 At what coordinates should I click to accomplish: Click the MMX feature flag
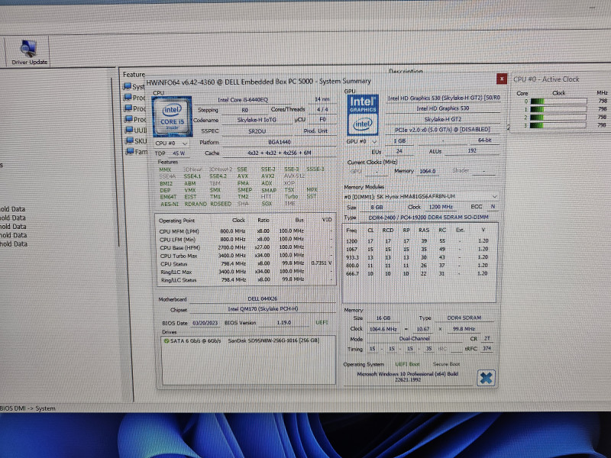[165, 169]
